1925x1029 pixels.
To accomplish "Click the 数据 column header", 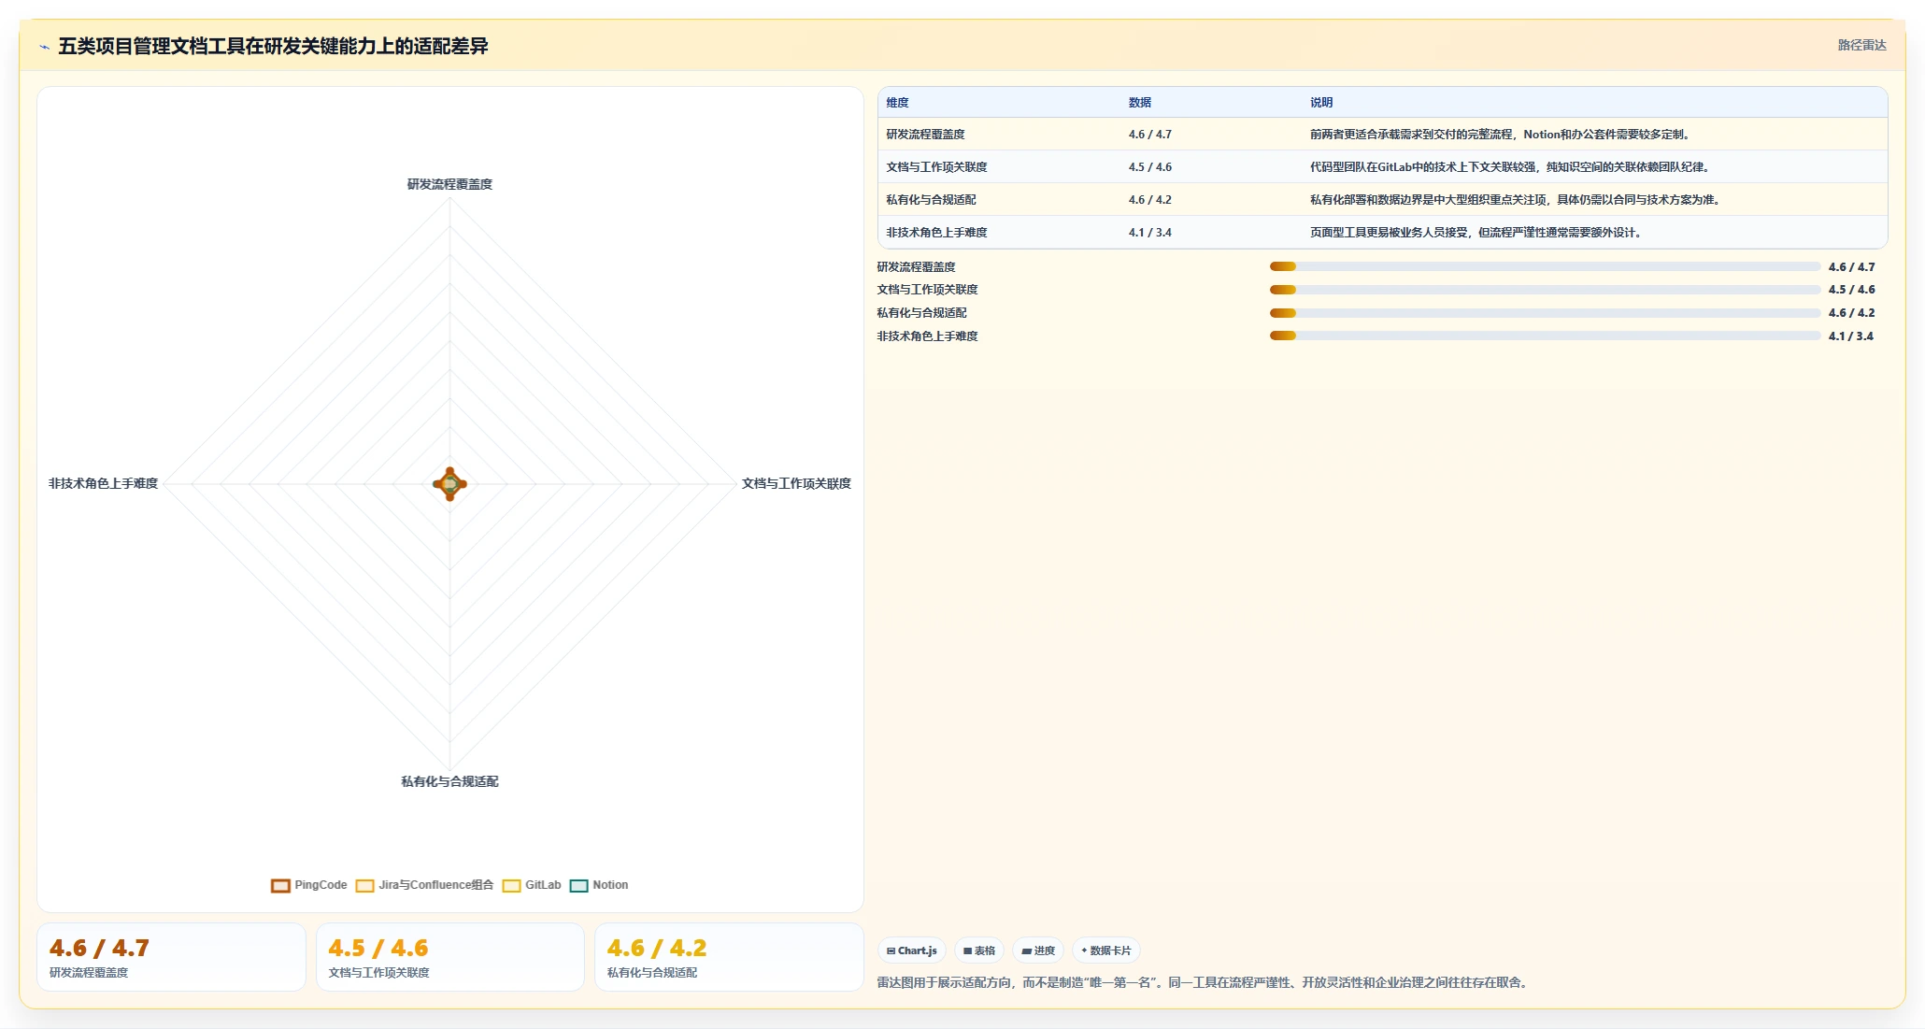I will [1139, 103].
